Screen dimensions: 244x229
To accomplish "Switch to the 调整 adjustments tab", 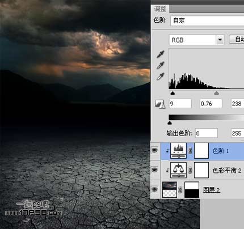I will [x=160, y=9].
